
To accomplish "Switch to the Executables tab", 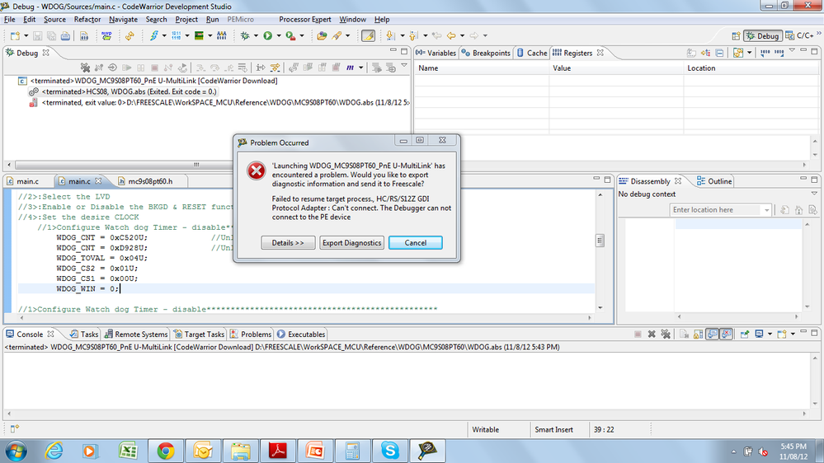I will pyautogui.click(x=301, y=334).
